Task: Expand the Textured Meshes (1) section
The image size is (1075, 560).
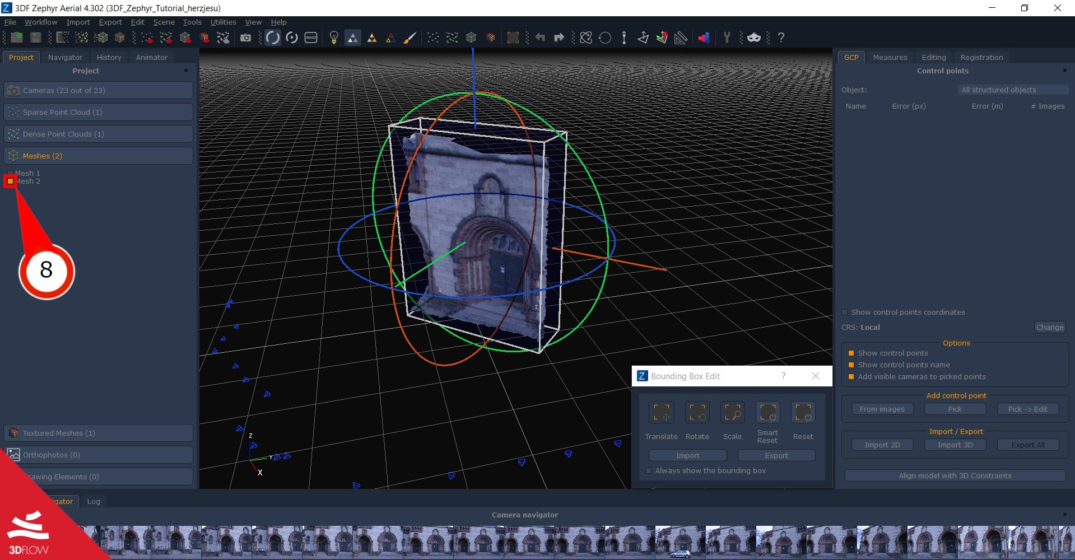Action: click(98, 433)
